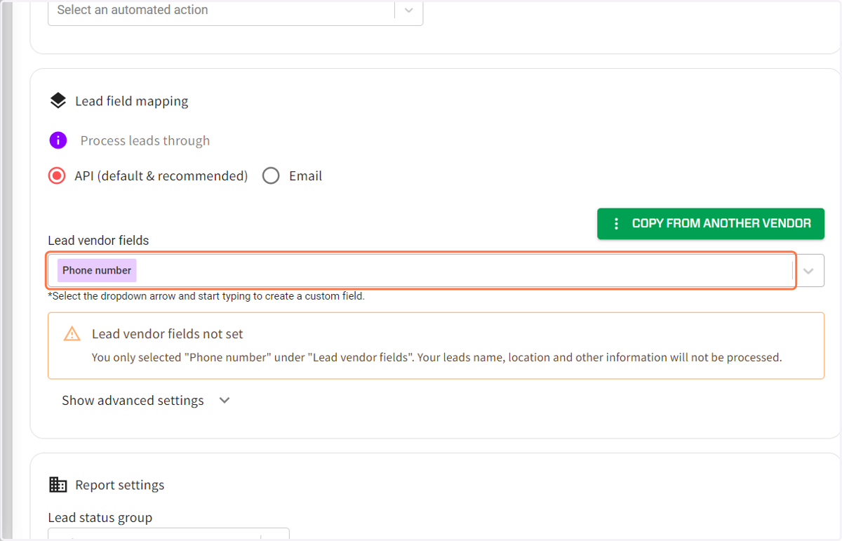Click the layers icon next to Lead field mapping

[x=58, y=101]
